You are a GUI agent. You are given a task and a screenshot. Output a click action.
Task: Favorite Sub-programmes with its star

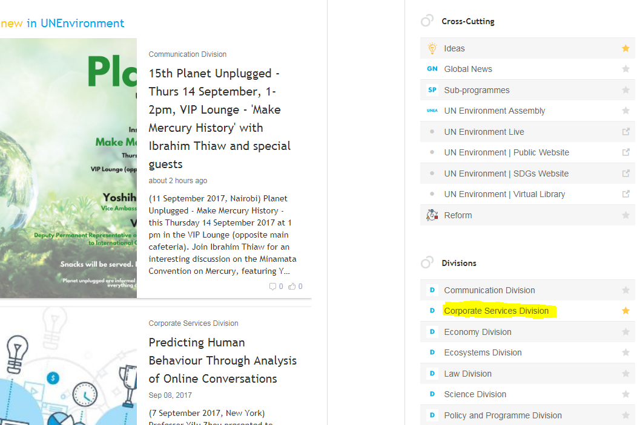[x=625, y=90]
